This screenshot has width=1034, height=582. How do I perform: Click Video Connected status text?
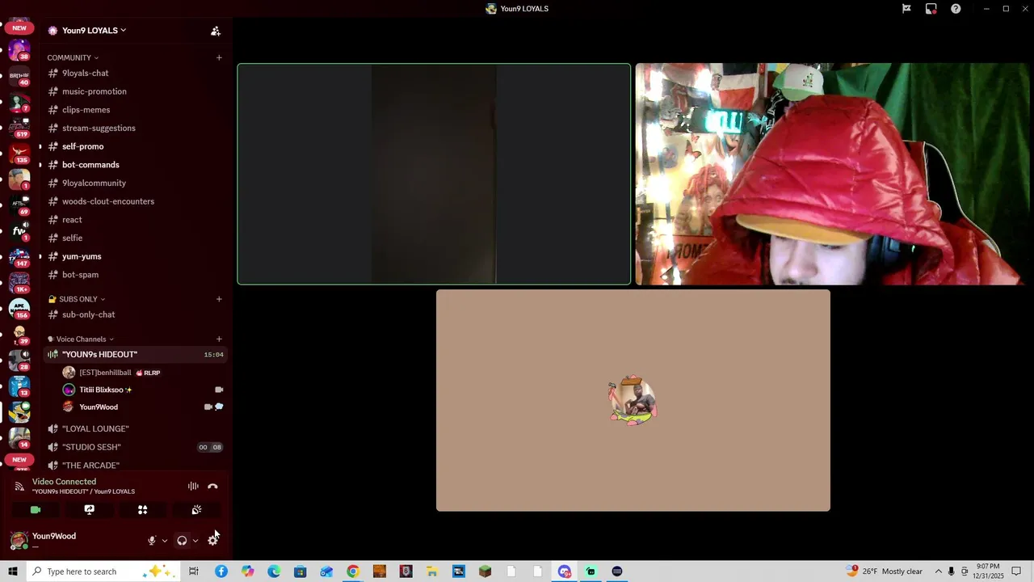(x=64, y=482)
